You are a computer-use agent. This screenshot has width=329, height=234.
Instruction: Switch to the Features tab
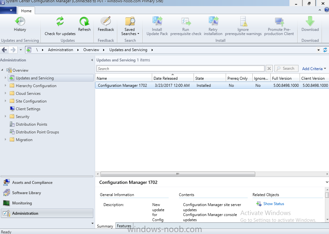click(124, 226)
